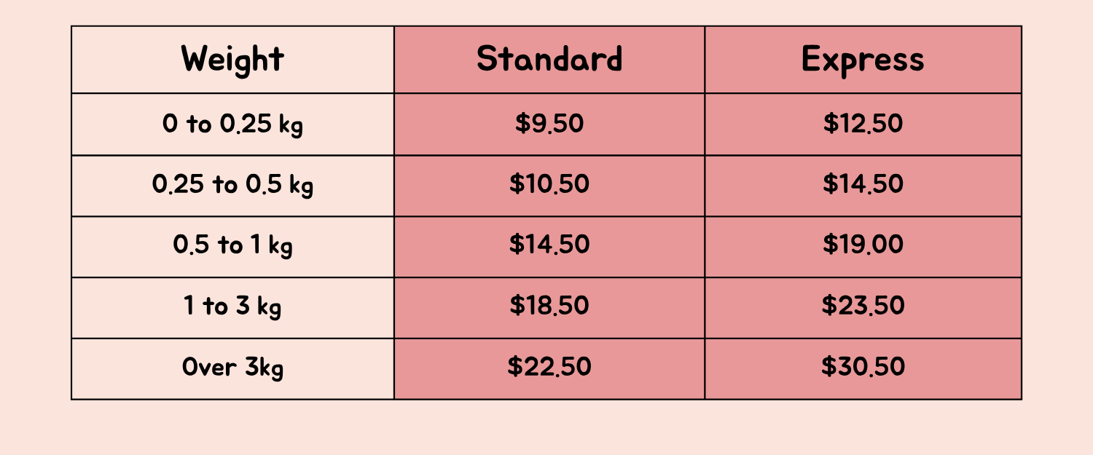The image size is (1093, 455).
Task: Click the $30.50 express price cell
Action: click(863, 369)
